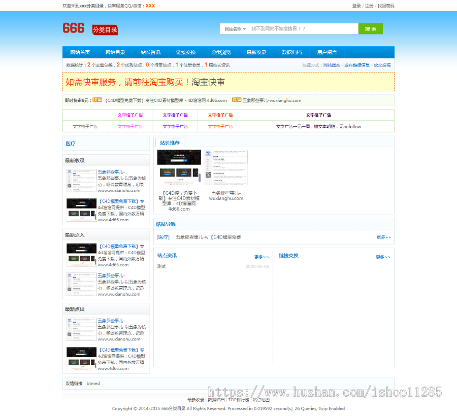
Task: Click the footer 最新收录 link
Action: click(195, 400)
